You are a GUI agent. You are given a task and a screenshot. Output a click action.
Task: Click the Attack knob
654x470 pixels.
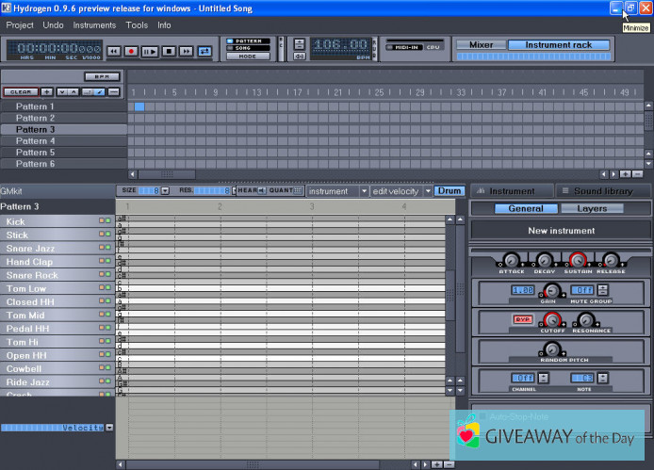(511, 260)
